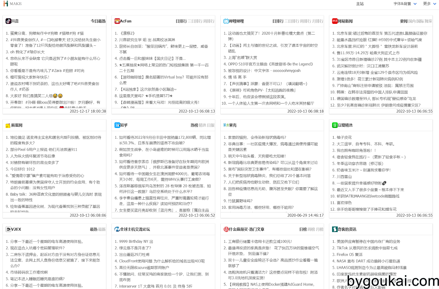Switch 什么值得买 to 周榜 tab
Viewport: 439px width, 289px height.
pyautogui.click(x=311, y=229)
